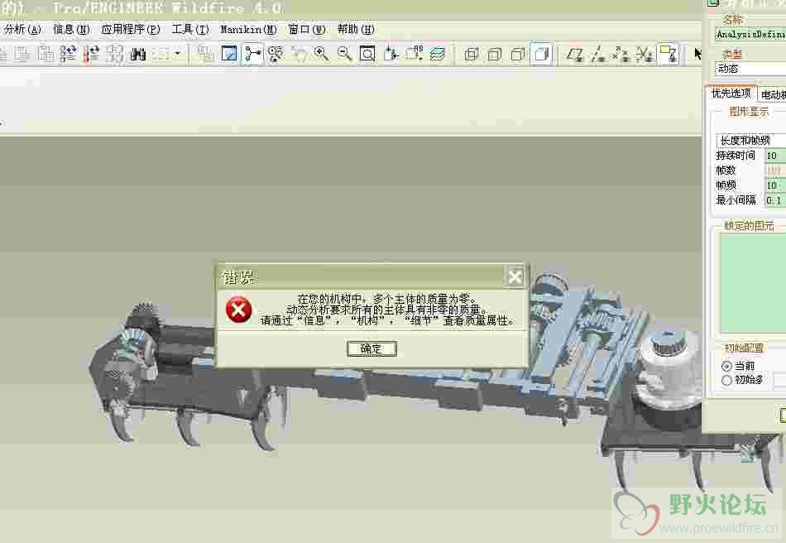Click the grayed tree/grid icon left of the binoculars
The width and height of the screenshot is (786, 543).
pyautogui.click(x=115, y=54)
